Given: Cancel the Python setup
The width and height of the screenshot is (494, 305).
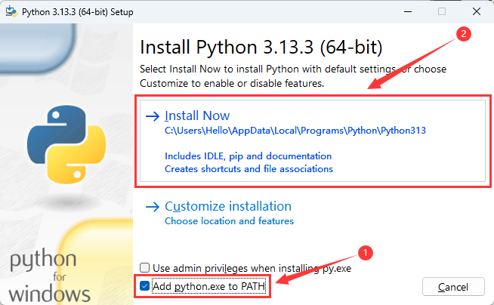Looking at the screenshot, I should tap(453, 286).
